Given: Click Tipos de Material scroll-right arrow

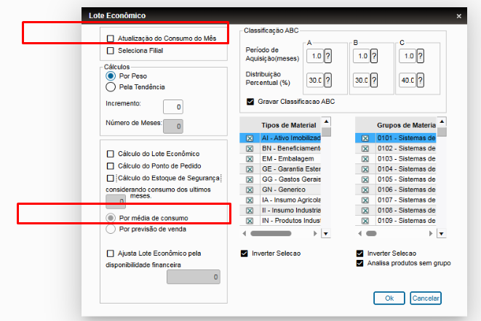Looking at the screenshot, I should [x=315, y=233].
